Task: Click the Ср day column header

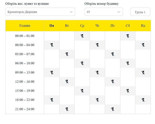Action: (82, 26)
